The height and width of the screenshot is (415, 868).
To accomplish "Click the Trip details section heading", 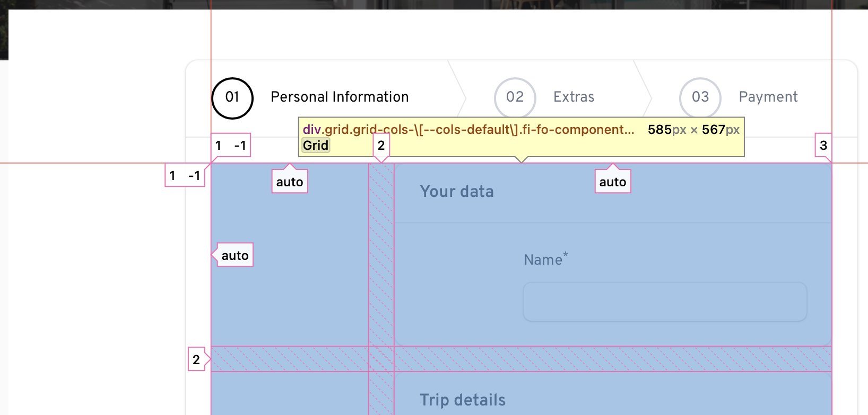I will 463,400.
